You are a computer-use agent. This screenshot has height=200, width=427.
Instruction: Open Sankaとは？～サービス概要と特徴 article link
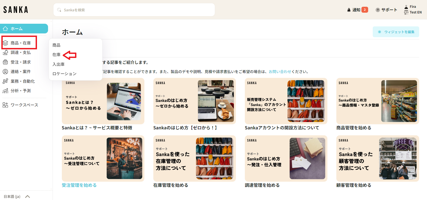pos(97,128)
